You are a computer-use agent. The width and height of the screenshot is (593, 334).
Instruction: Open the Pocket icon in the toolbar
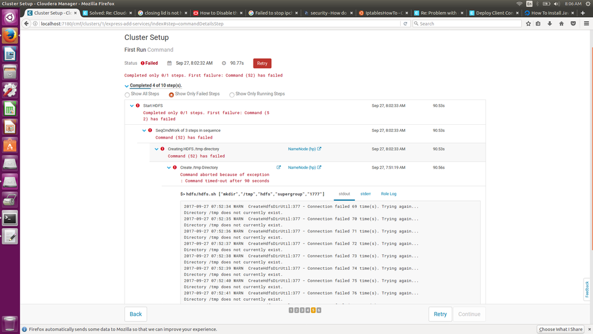click(x=573, y=24)
